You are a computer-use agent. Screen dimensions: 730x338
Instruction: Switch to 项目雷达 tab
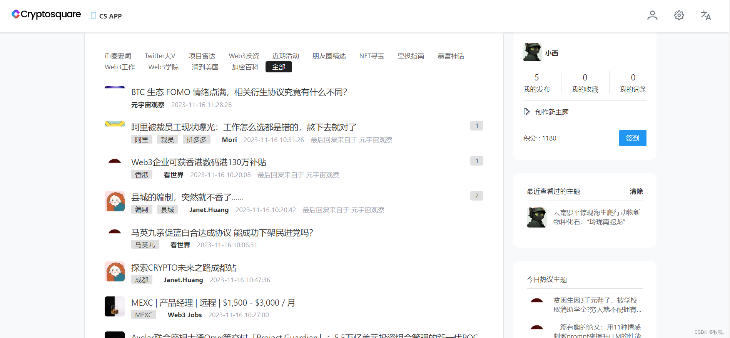[x=202, y=56]
